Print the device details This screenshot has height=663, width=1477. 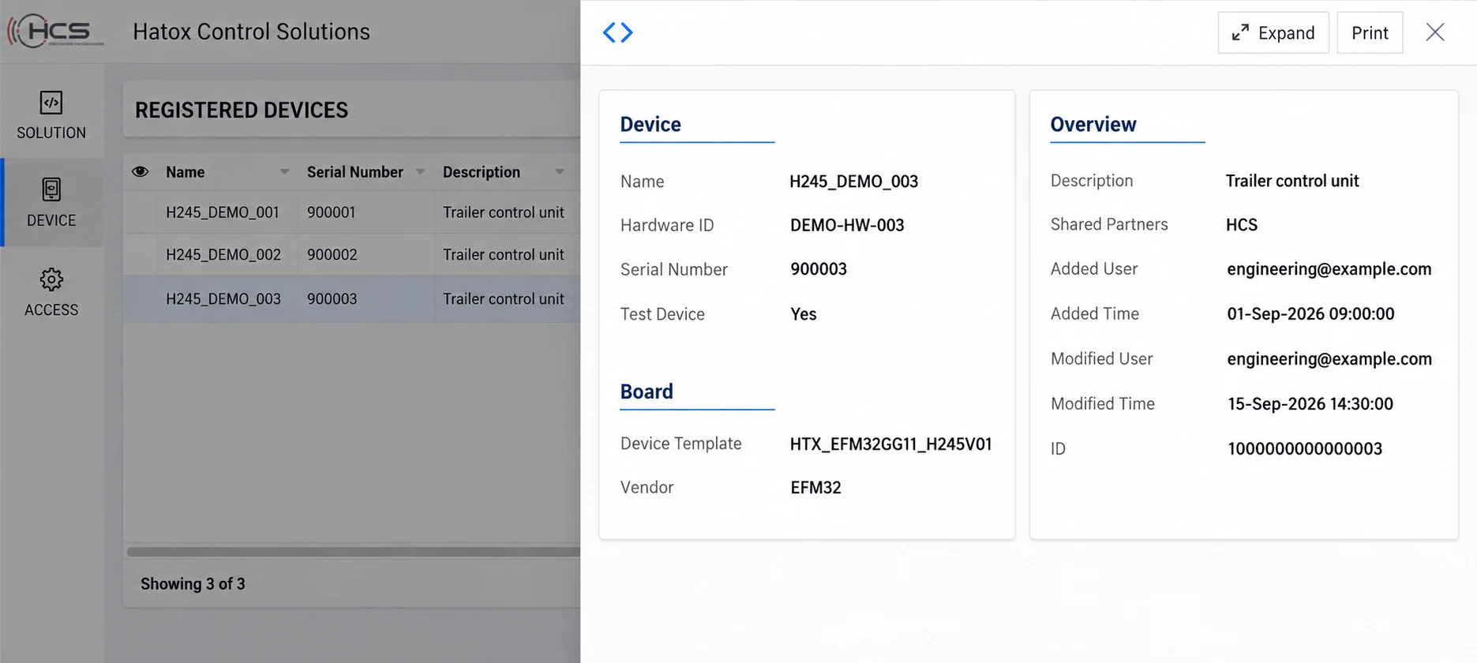point(1370,32)
